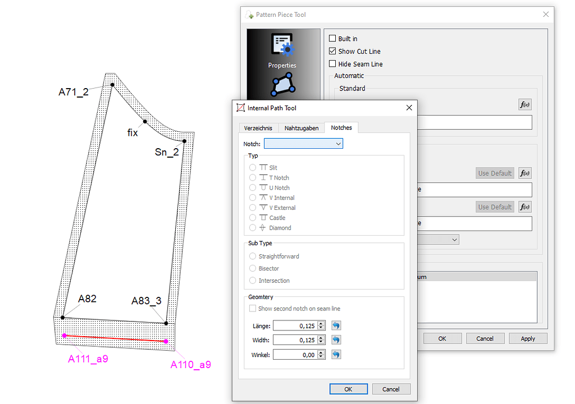Click f(x) next to second Use Default button
The image size is (575, 404).
coord(524,206)
